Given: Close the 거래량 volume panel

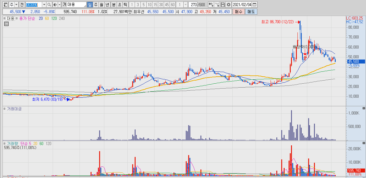Looking at the screenshot, I should [x=364, y=143].
